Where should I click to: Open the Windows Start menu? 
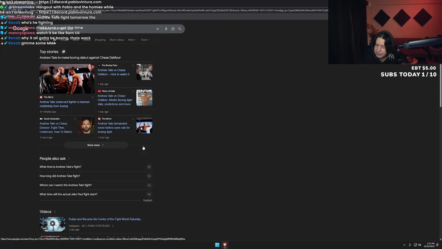[217, 245]
